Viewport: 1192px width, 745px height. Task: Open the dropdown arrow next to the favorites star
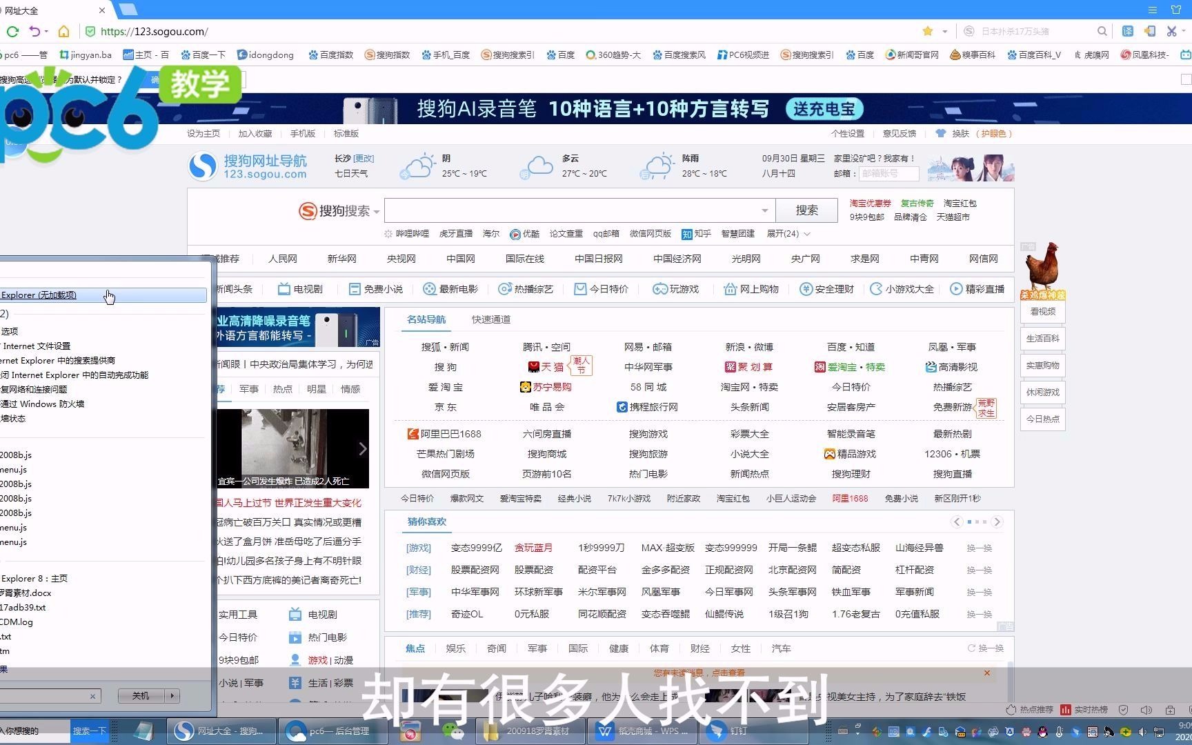tap(944, 31)
